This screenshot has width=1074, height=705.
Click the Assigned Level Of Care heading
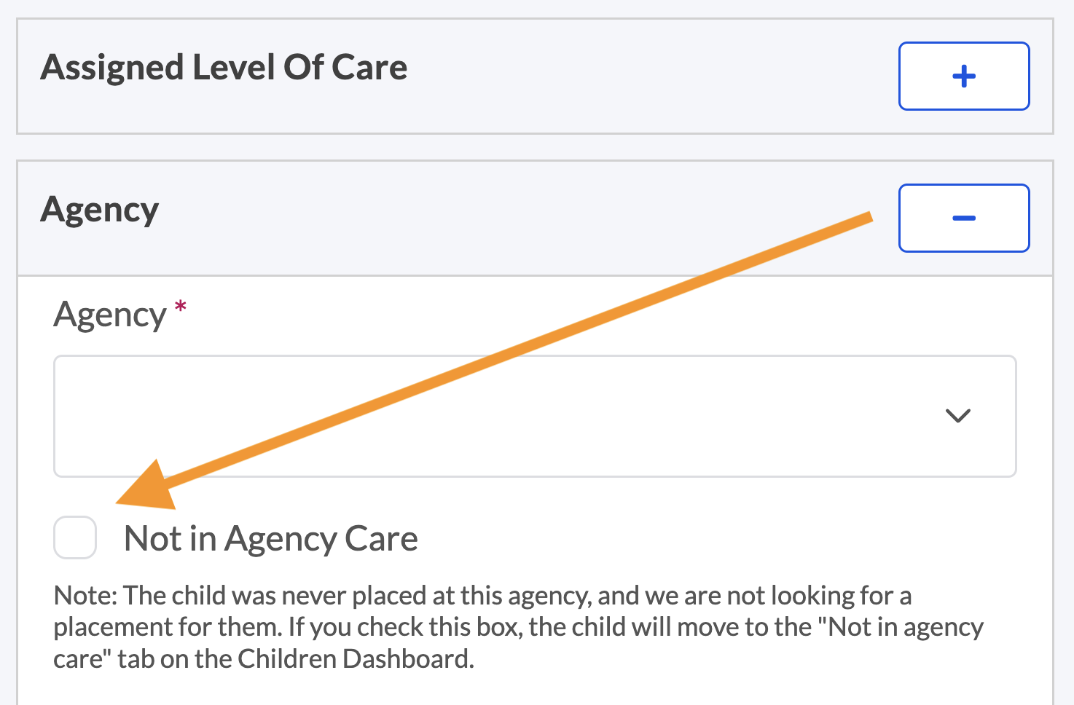tap(224, 68)
